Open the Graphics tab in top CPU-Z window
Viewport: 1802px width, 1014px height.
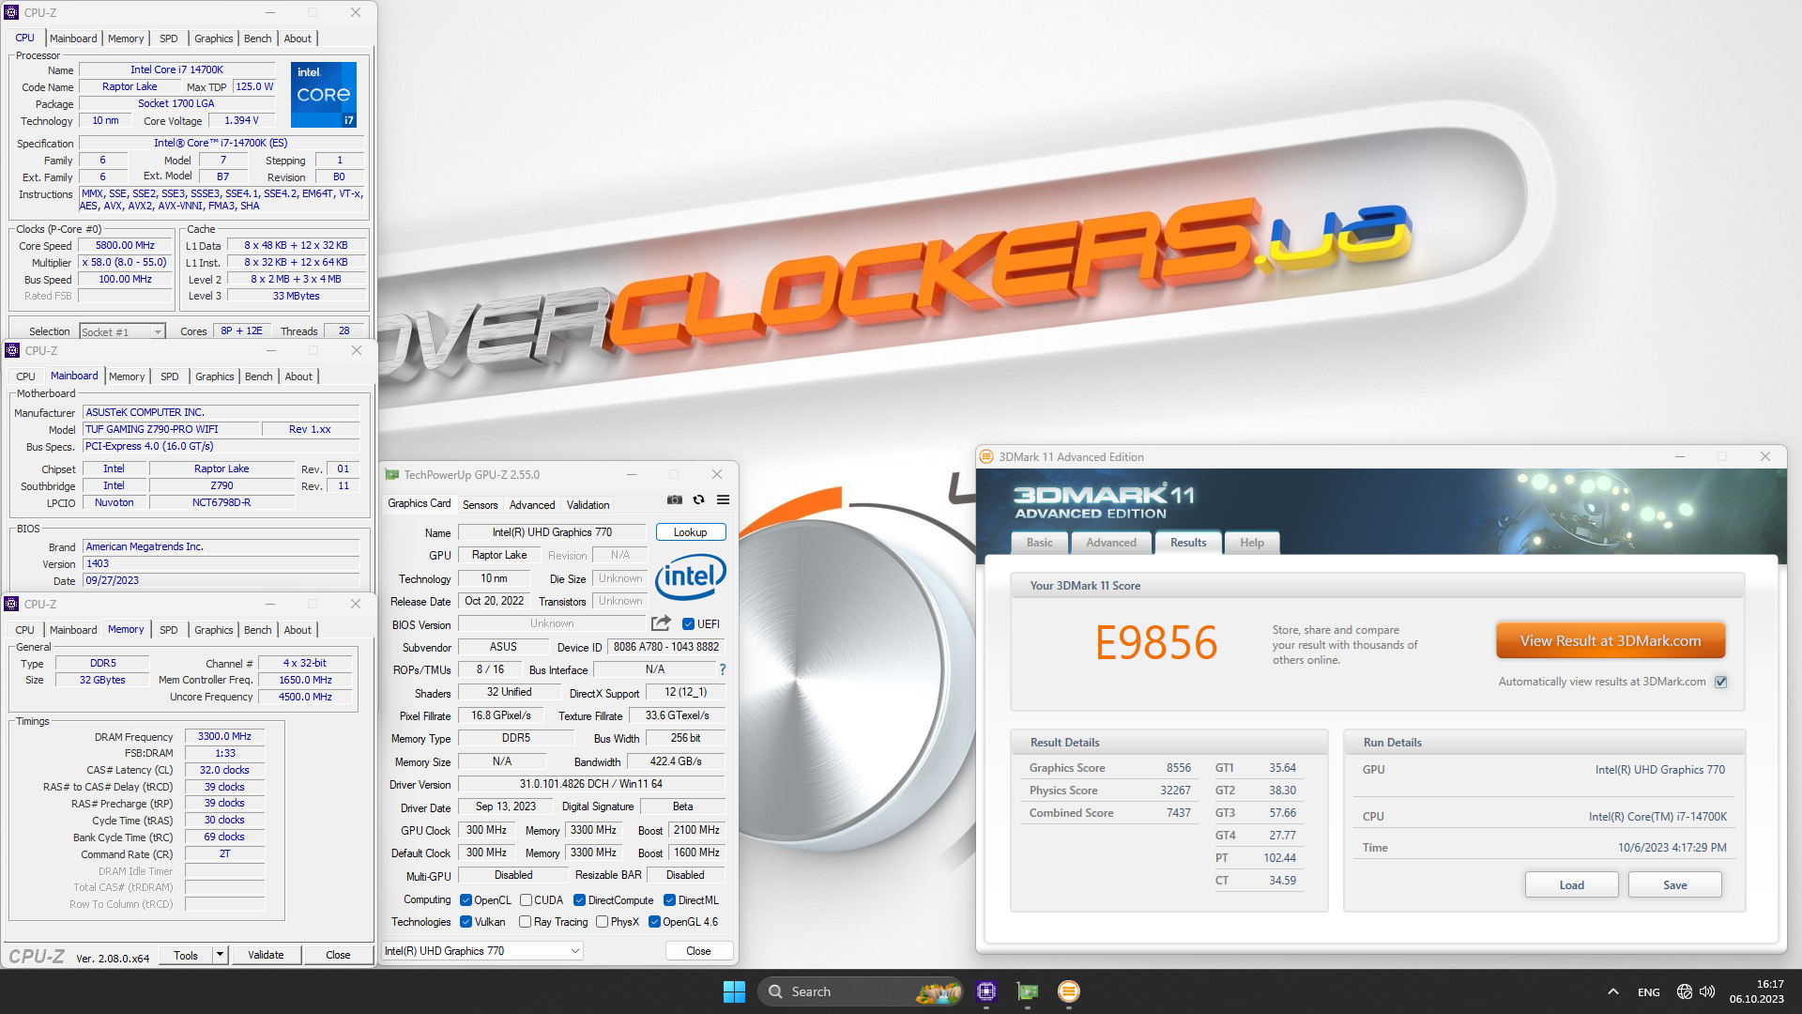point(214,38)
